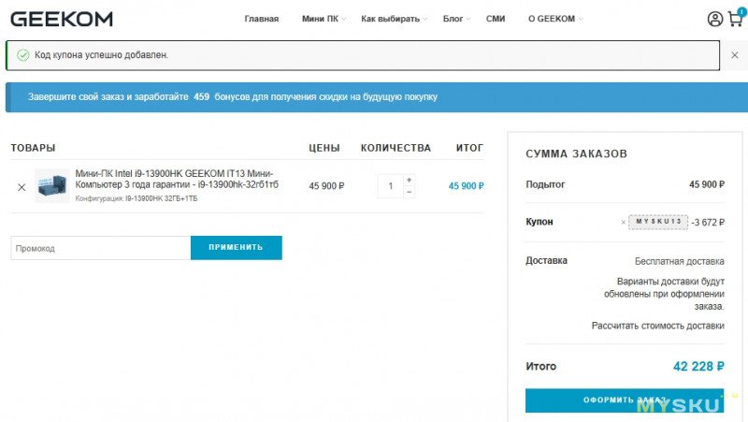Open the user account icon
This screenshot has height=422, width=748.
[714, 19]
